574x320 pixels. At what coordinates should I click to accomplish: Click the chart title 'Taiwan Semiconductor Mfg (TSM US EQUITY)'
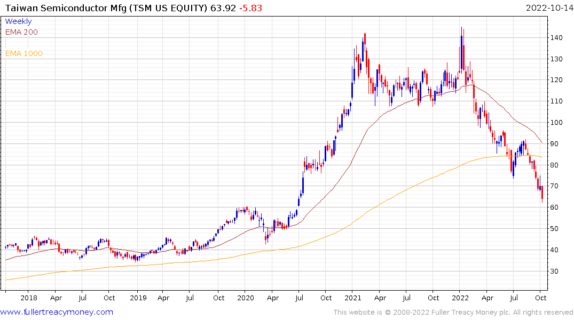tap(106, 8)
